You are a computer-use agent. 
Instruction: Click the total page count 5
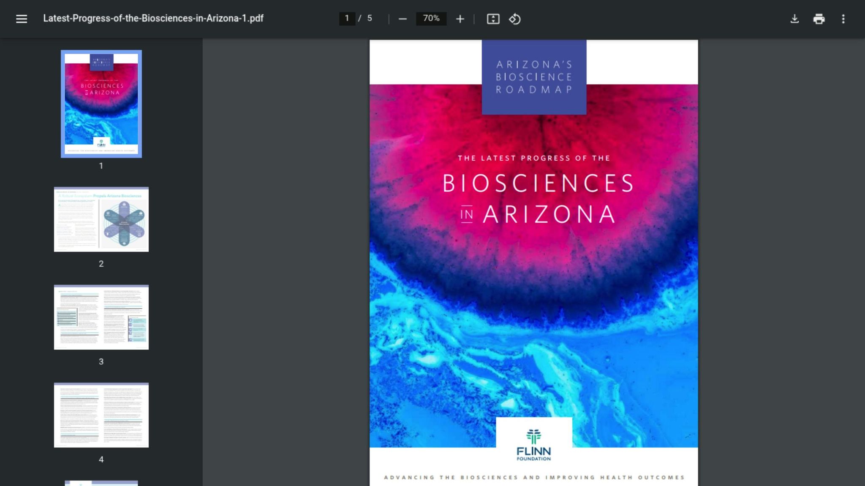click(370, 19)
